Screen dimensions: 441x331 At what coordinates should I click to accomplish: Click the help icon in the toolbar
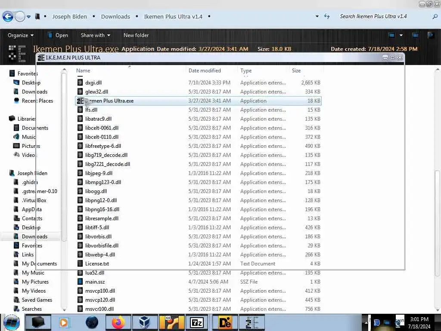(431, 35)
